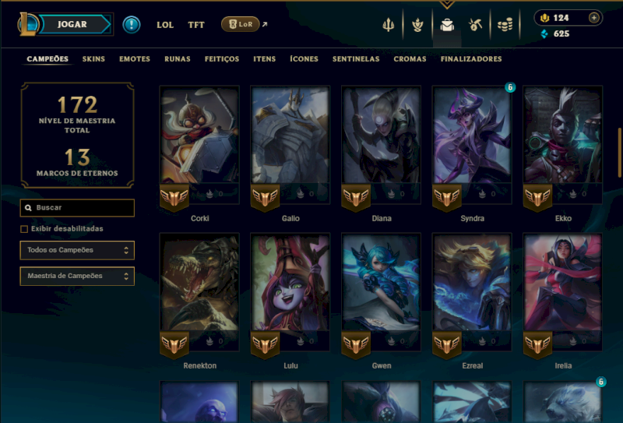The width and height of the screenshot is (623, 423).
Task: Focus the Buscar search field
Action: tap(77, 208)
